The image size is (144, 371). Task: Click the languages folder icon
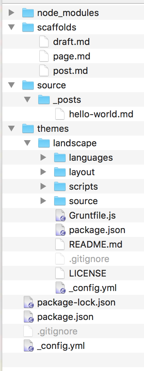click(x=60, y=157)
